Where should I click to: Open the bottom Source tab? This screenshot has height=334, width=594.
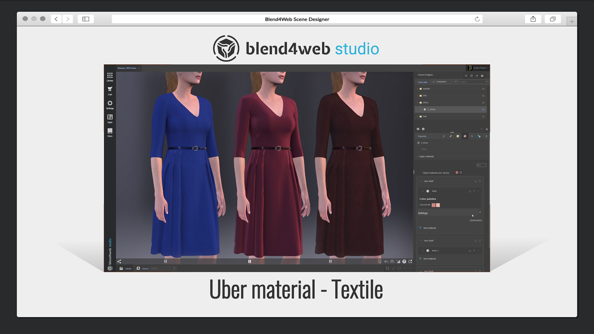click(143, 268)
